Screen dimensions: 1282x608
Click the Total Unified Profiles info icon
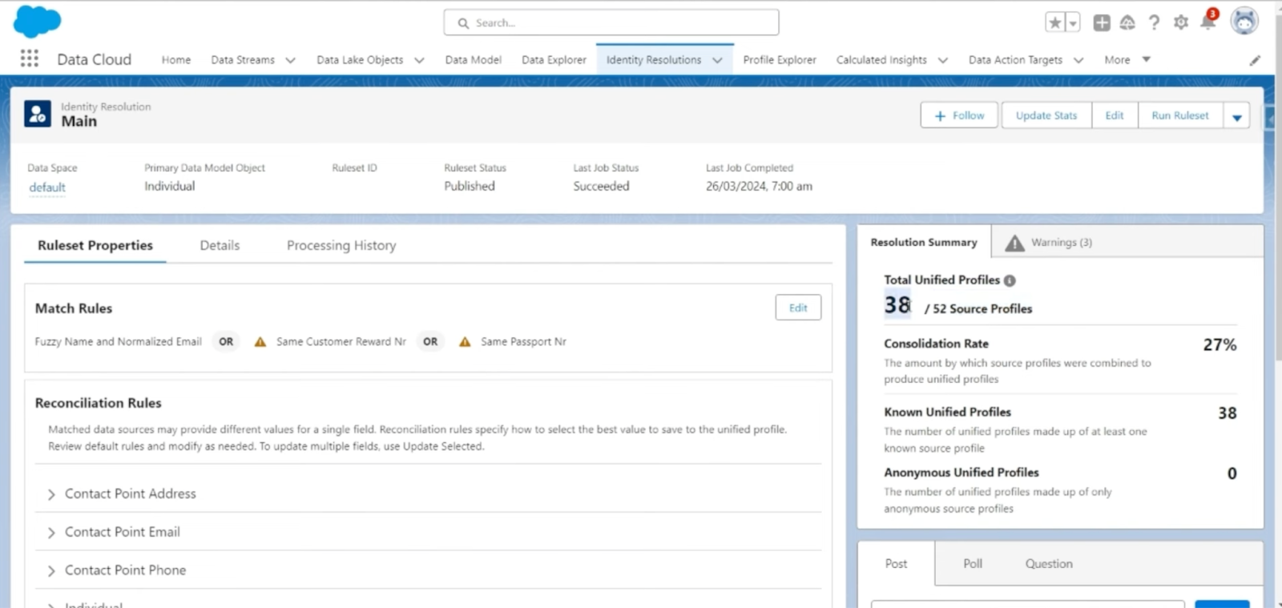1010,280
